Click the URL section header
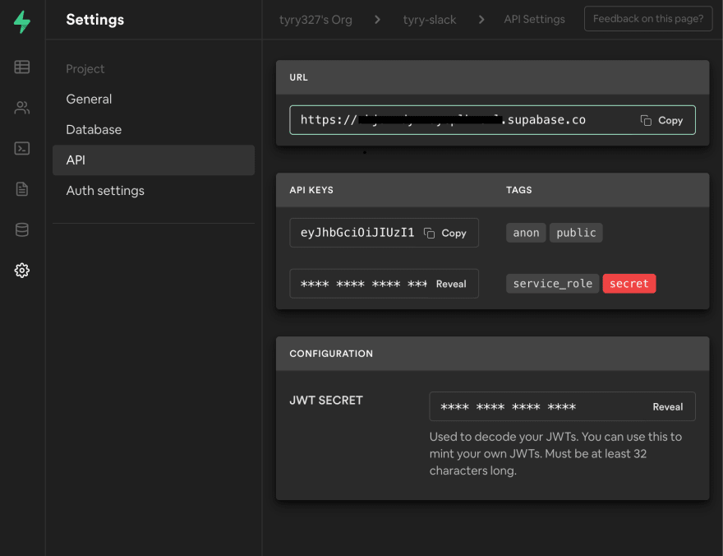The width and height of the screenshot is (723, 556). coord(299,77)
